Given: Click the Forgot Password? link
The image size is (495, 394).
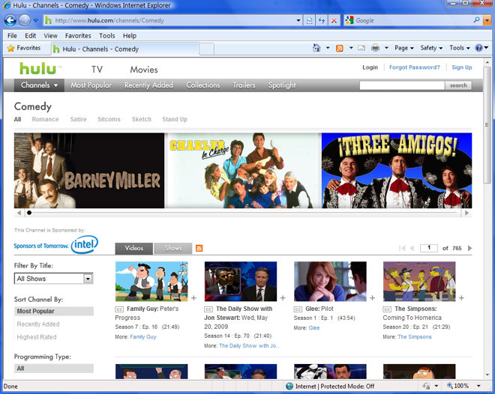Looking at the screenshot, I should tap(415, 67).
